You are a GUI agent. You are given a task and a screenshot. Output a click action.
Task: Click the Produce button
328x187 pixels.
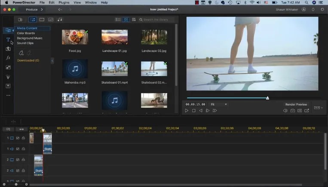[32, 9]
